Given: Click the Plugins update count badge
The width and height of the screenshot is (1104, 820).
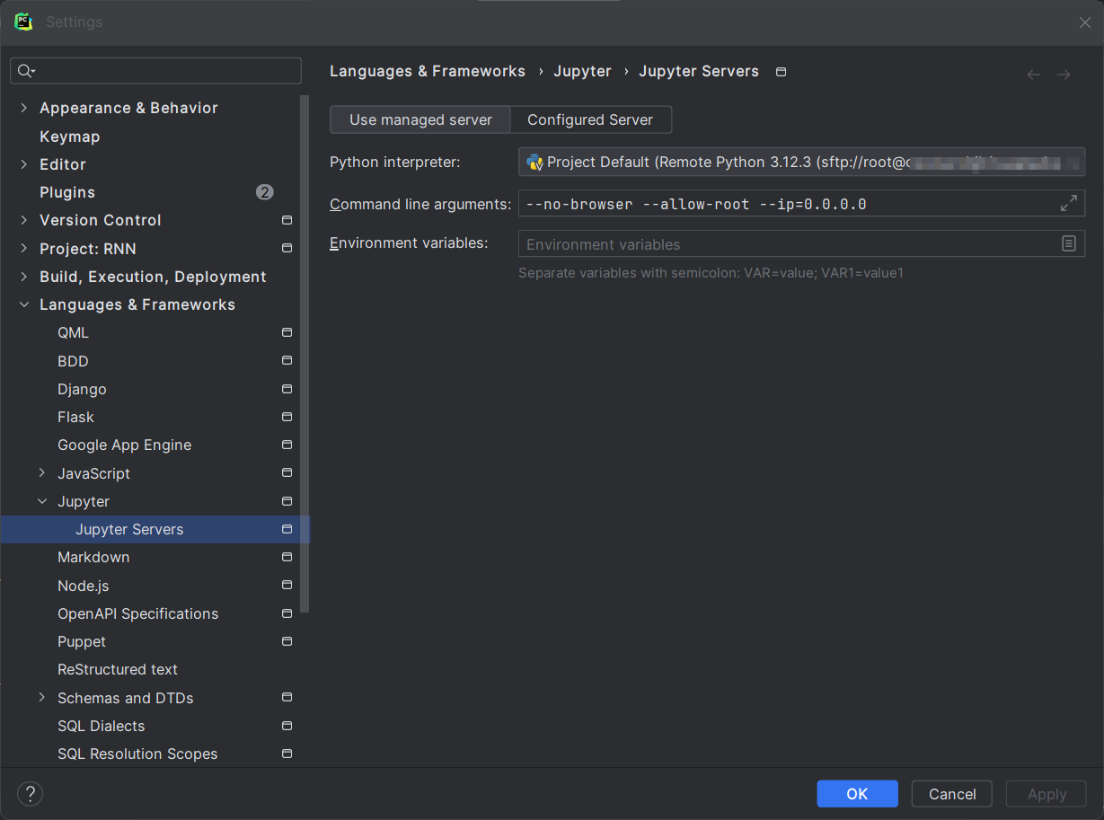Looking at the screenshot, I should coord(264,192).
